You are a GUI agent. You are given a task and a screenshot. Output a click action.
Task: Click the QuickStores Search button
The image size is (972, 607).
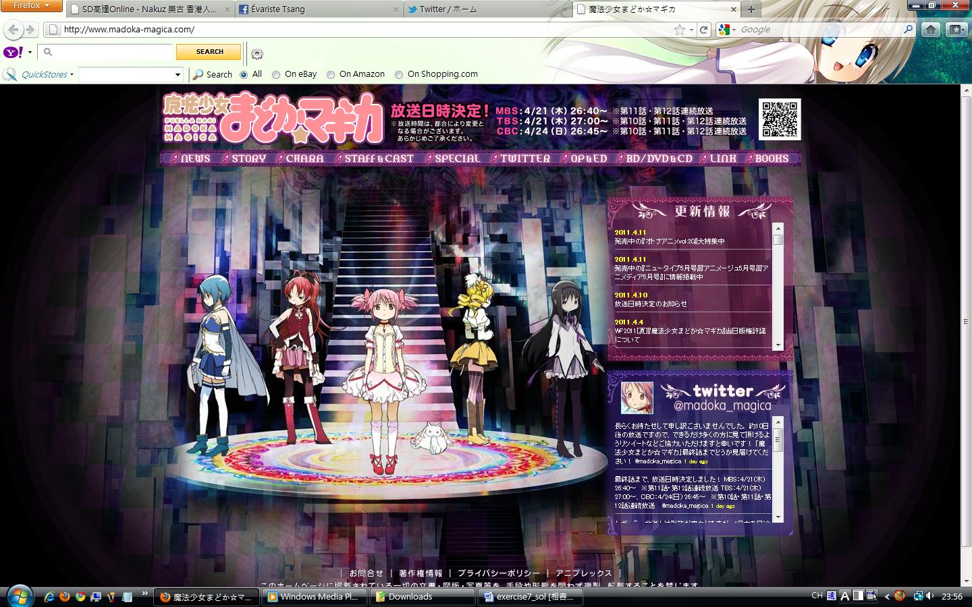[213, 74]
